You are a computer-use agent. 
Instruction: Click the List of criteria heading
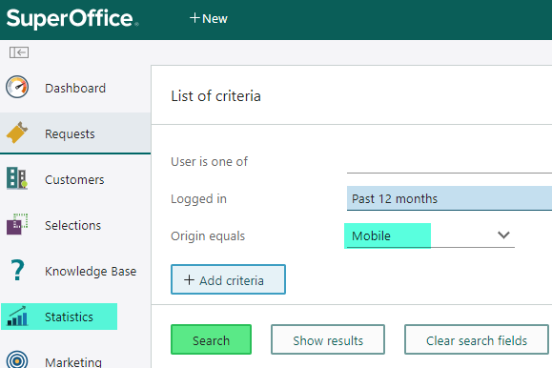coord(215,96)
